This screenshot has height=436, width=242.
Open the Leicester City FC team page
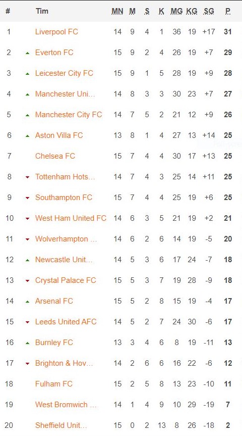click(x=64, y=73)
